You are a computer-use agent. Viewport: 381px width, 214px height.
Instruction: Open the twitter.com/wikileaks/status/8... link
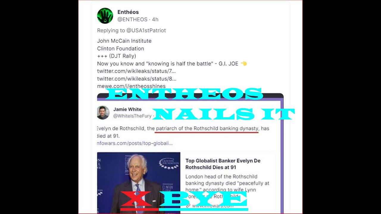tap(137, 79)
